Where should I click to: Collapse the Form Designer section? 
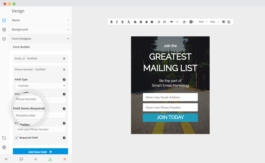[x=40, y=39]
